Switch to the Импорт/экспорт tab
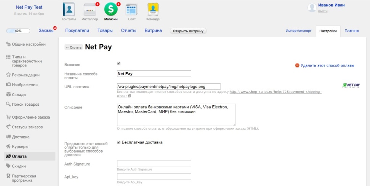Image resolution: width=370 pixels, height=186 pixels. [x=299, y=31]
